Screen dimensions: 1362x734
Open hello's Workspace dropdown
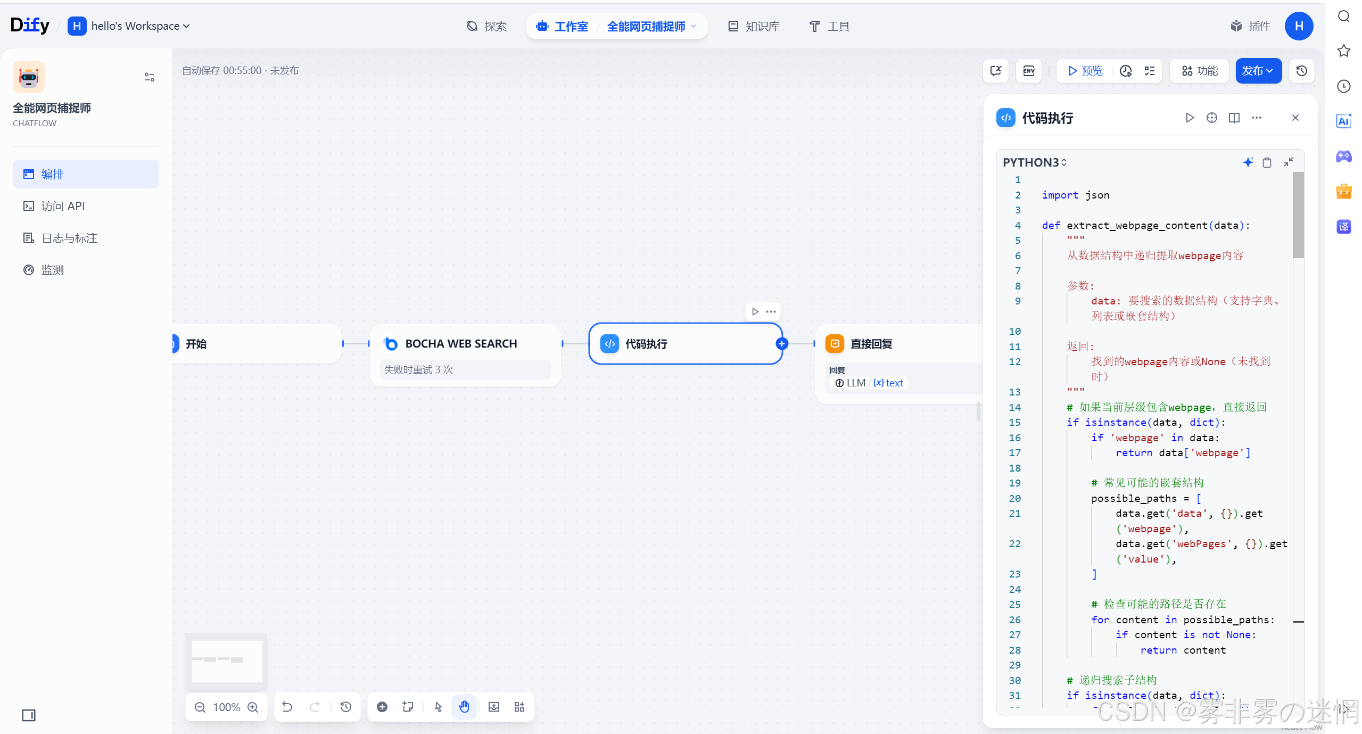129,26
